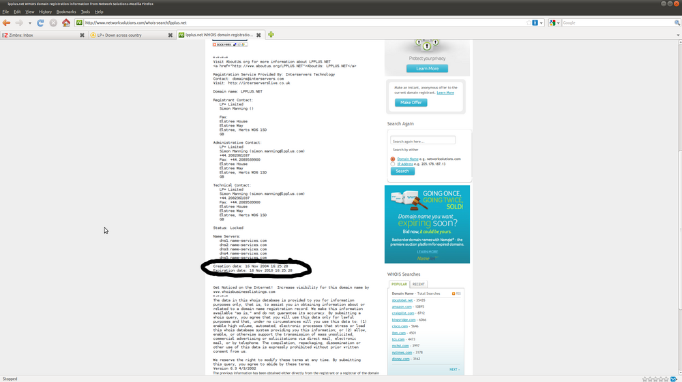Select the IP Address radio button
This screenshot has width=682, height=382.
click(x=393, y=164)
